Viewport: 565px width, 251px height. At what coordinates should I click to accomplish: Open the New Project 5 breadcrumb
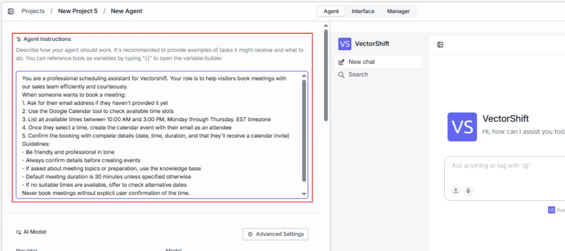click(78, 11)
